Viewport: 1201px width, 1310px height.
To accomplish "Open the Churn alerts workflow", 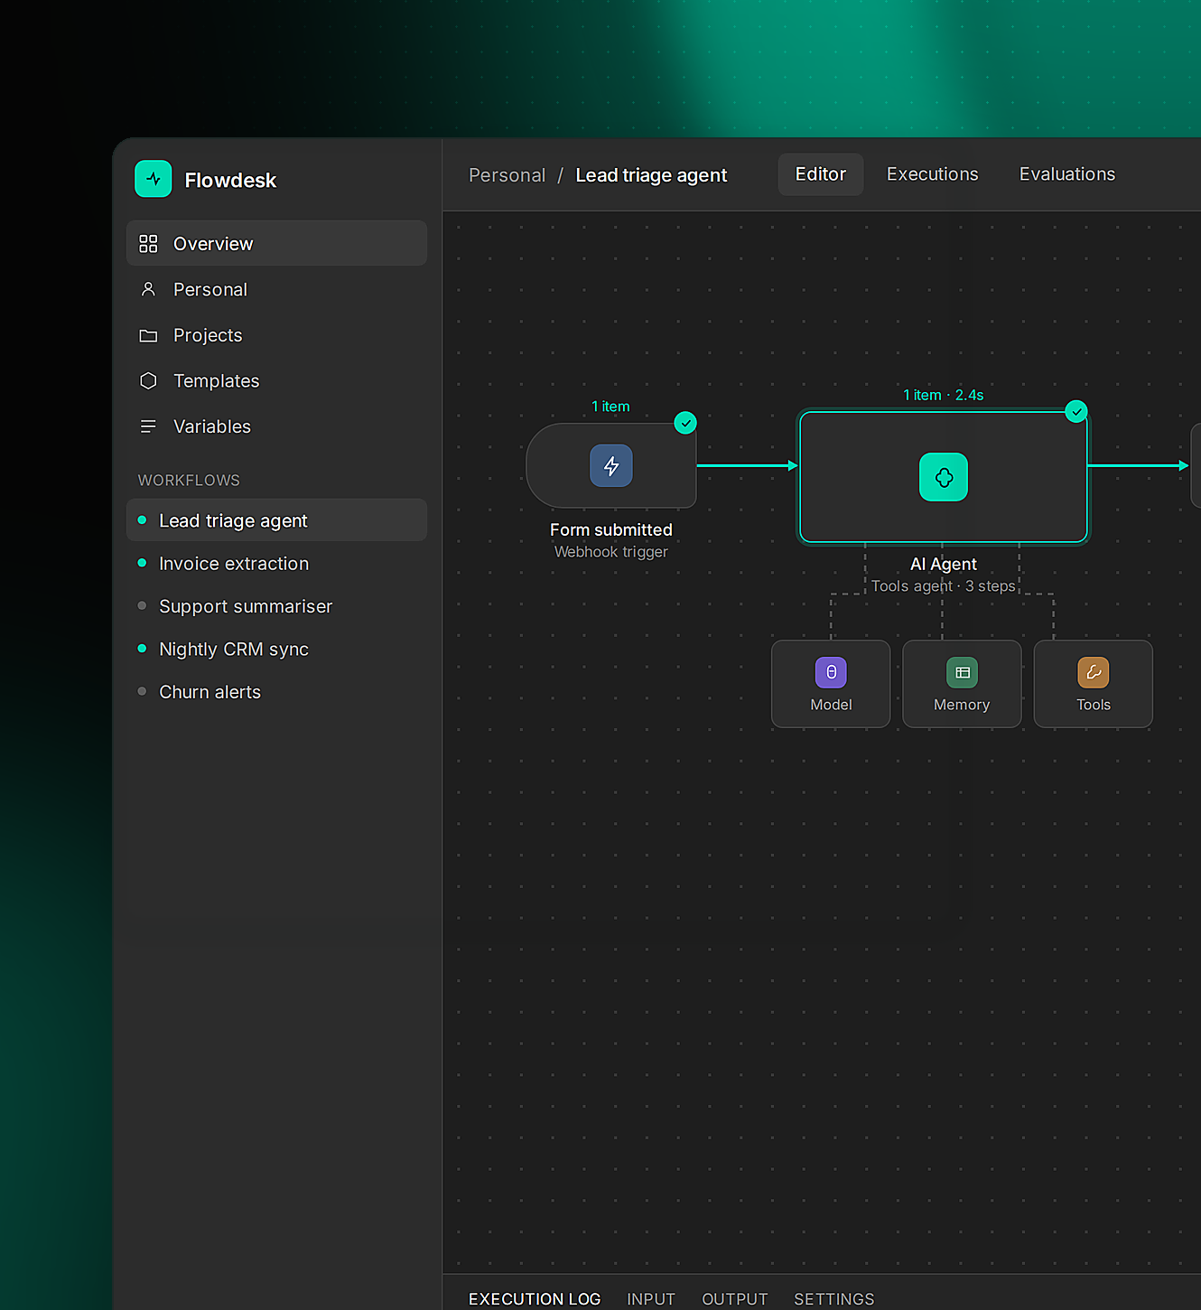I will (276, 691).
